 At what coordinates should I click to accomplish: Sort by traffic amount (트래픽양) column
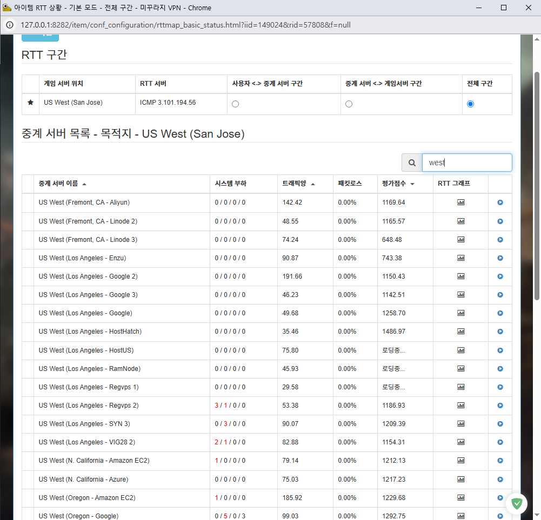tap(298, 184)
